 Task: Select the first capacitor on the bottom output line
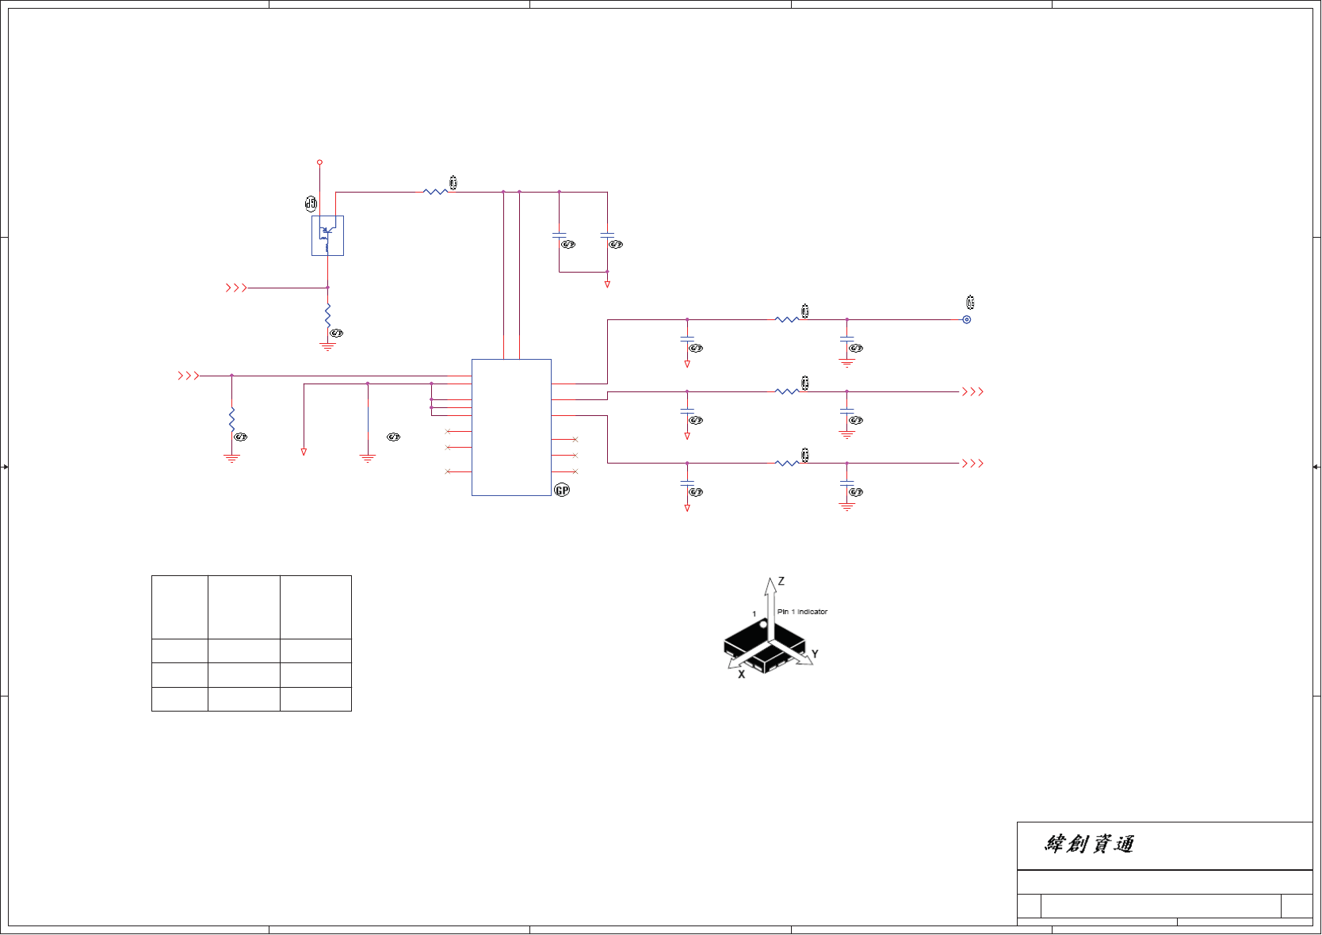click(687, 483)
